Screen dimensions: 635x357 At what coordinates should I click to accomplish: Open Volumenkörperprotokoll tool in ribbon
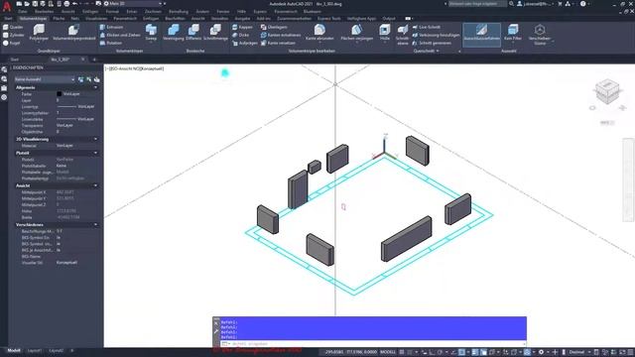[73, 33]
